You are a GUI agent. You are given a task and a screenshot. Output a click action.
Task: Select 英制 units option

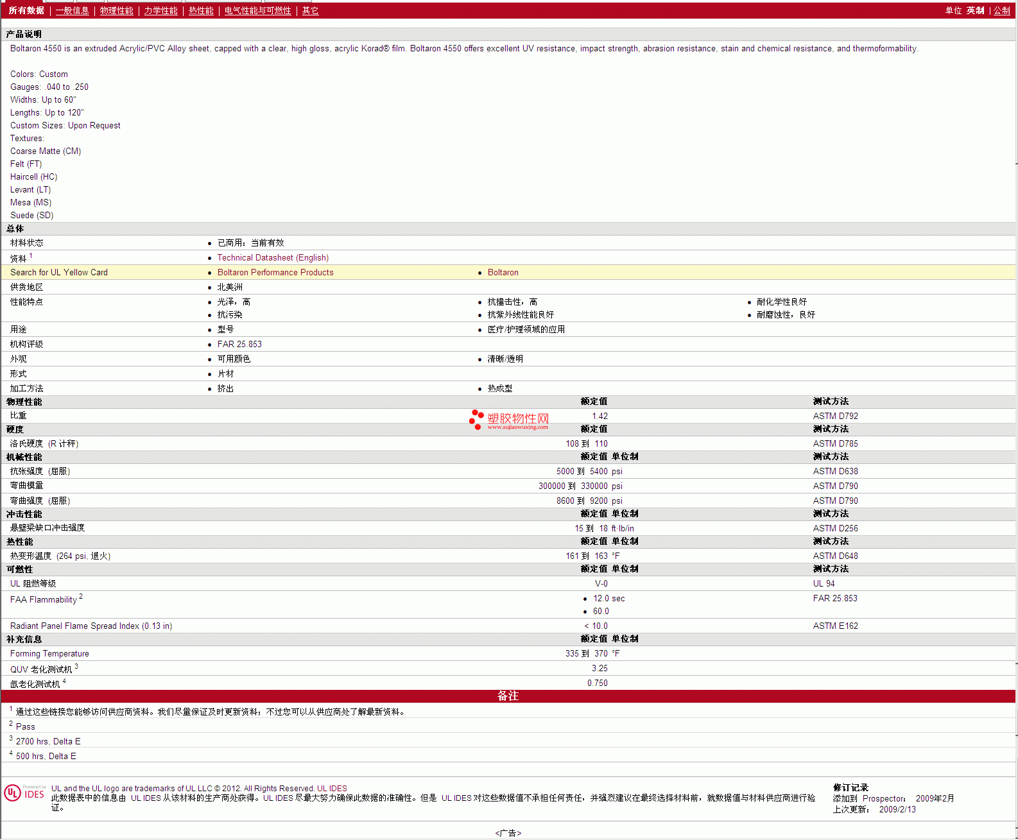tap(975, 11)
